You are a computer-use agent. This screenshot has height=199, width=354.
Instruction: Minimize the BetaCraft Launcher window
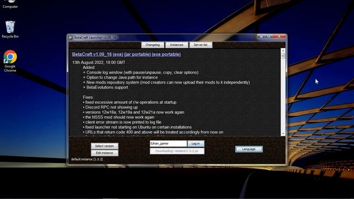(x=261, y=36)
